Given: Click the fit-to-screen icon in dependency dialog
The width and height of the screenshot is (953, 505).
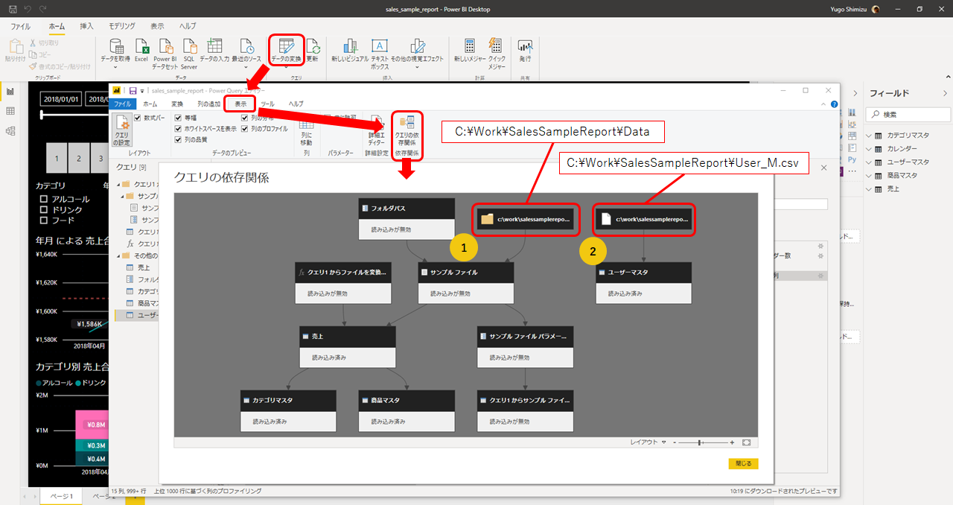Looking at the screenshot, I should pos(746,442).
